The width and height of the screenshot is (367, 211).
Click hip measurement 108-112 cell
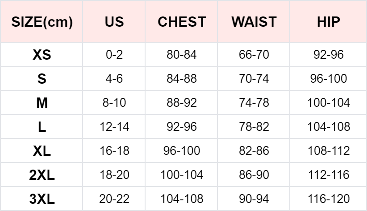click(x=329, y=151)
